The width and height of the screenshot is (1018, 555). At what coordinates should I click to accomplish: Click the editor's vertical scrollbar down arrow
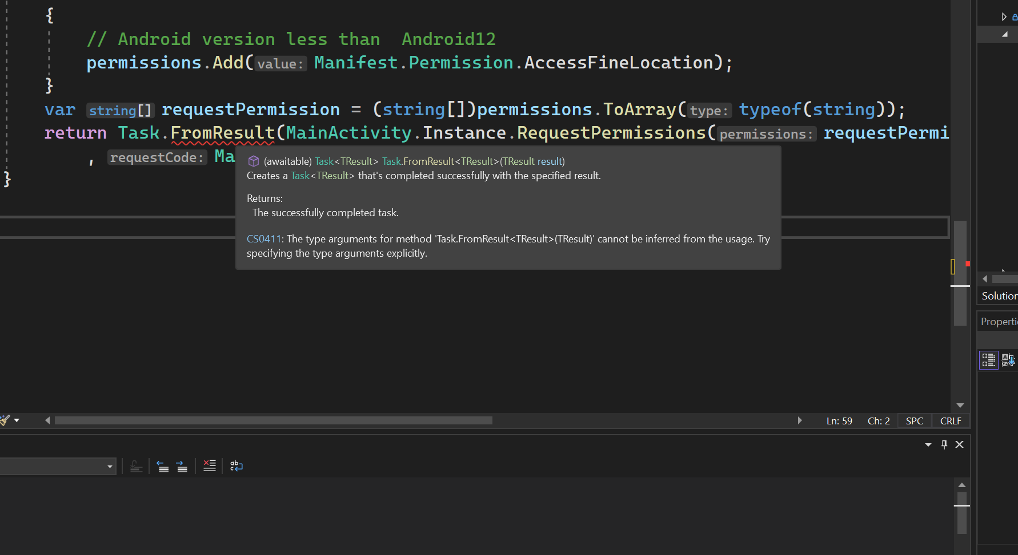pyautogui.click(x=960, y=404)
